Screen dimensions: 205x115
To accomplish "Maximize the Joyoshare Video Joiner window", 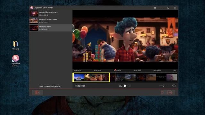I will click(x=168, y=8).
